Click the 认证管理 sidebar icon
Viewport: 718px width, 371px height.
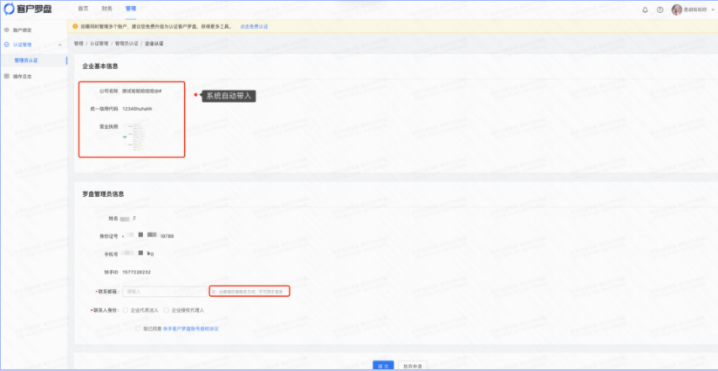pos(7,44)
